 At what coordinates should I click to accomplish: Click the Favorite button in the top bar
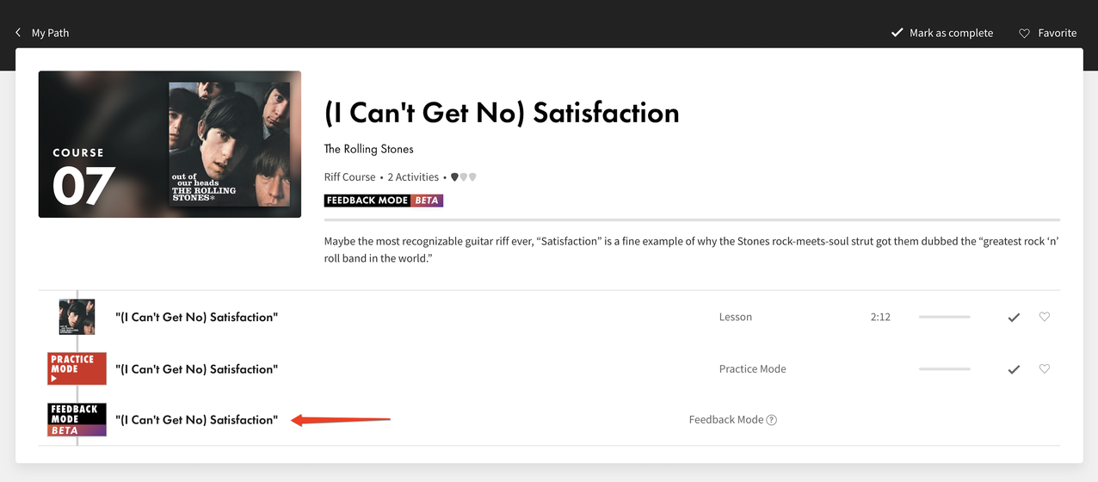[1047, 33]
